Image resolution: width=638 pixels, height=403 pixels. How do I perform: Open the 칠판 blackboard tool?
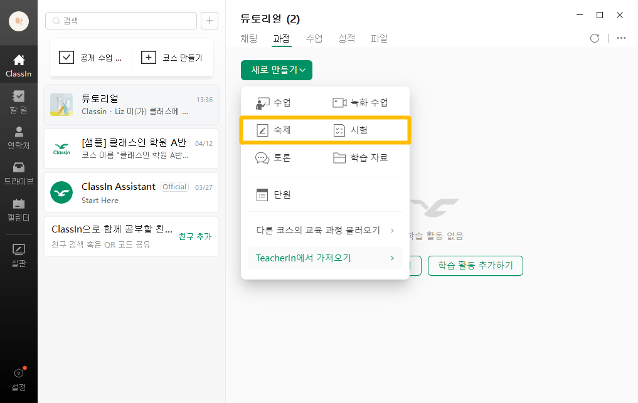click(x=18, y=255)
